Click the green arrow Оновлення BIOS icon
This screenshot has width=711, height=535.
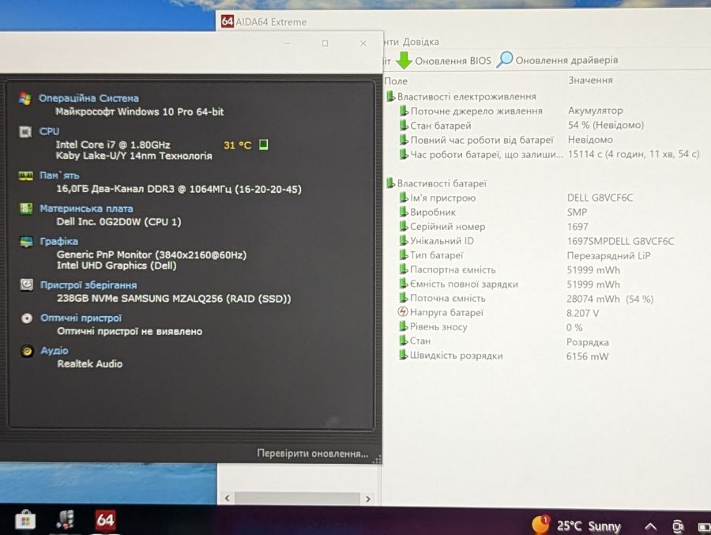point(404,60)
